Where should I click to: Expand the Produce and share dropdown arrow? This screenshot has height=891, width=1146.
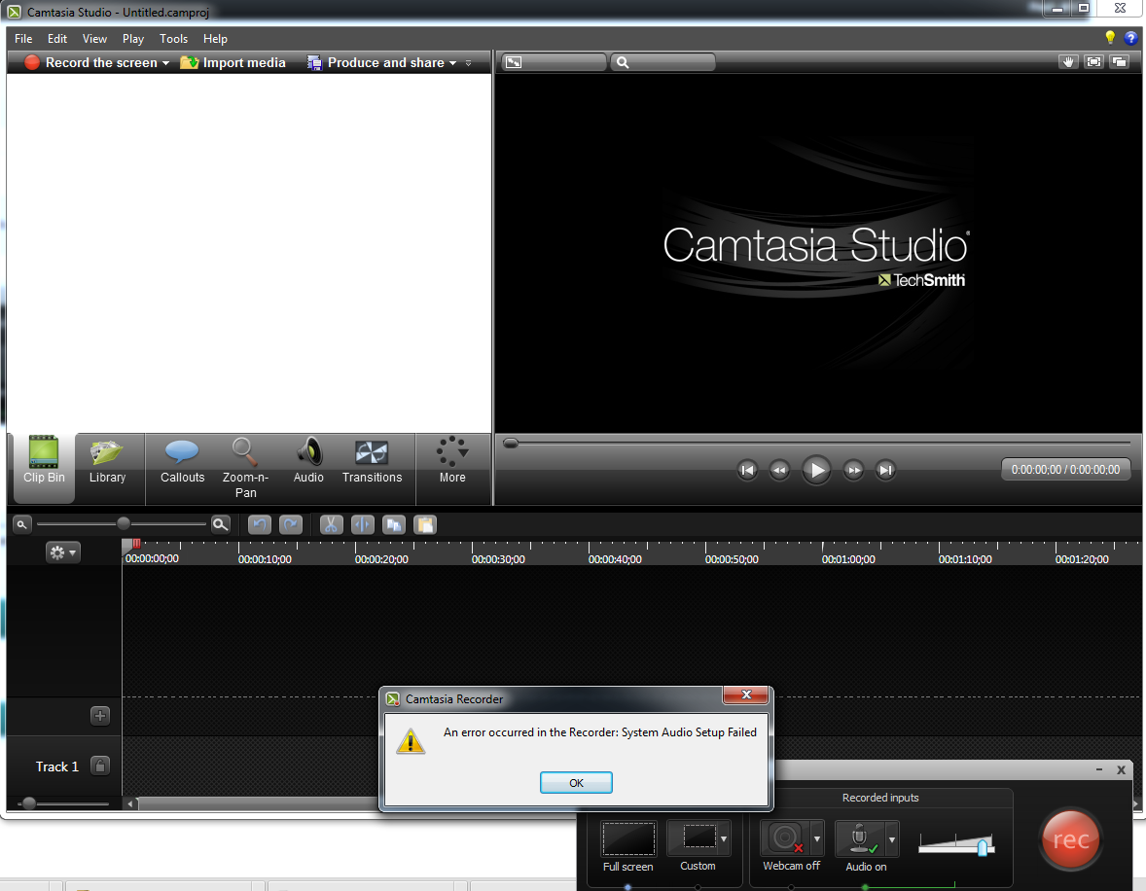pyautogui.click(x=452, y=63)
